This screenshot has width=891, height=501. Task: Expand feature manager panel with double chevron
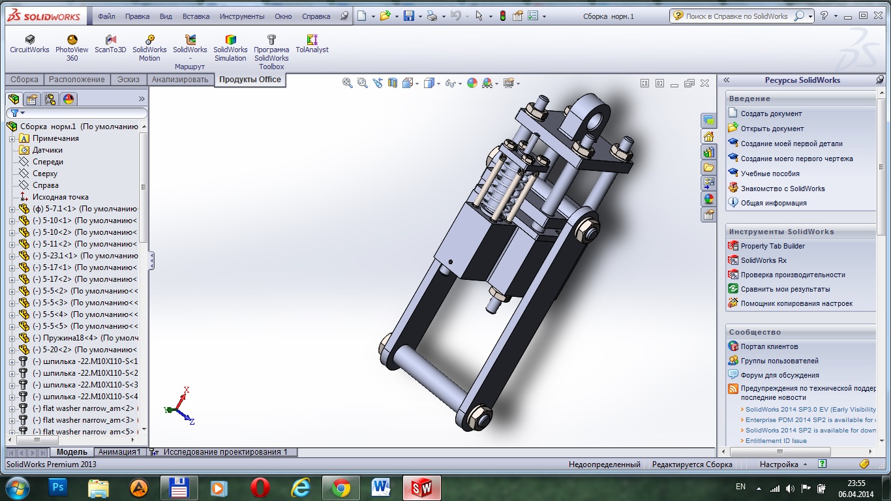[x=142, y=99]
